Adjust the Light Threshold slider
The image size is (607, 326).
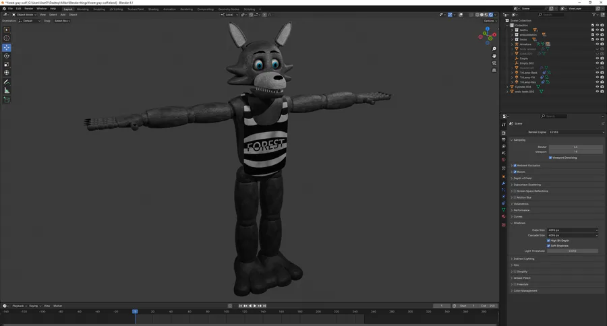(572, 251)
